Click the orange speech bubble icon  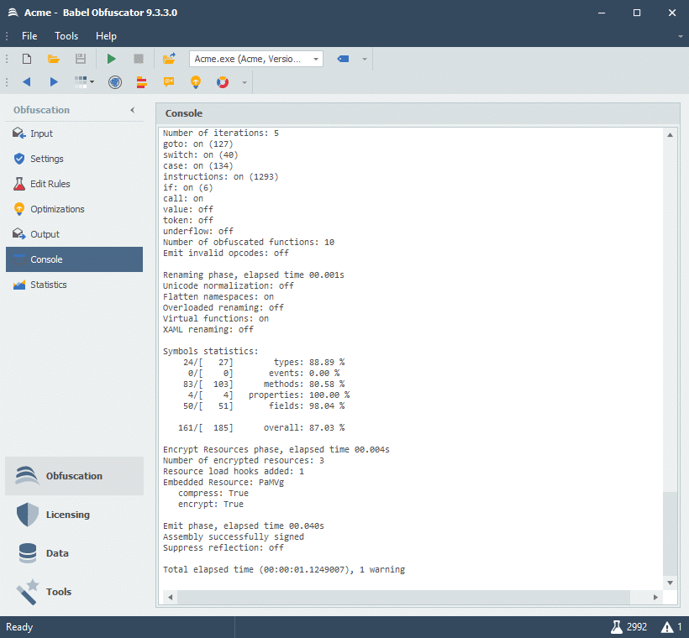(169, 81)
